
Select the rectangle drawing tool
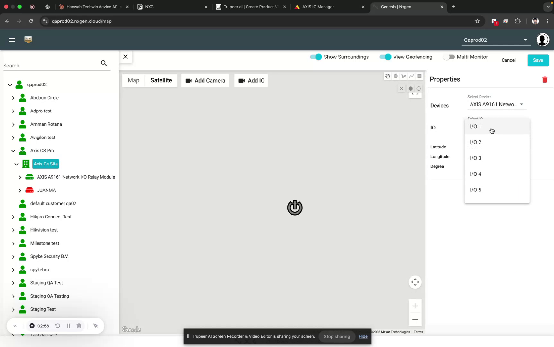coord(420,76)
